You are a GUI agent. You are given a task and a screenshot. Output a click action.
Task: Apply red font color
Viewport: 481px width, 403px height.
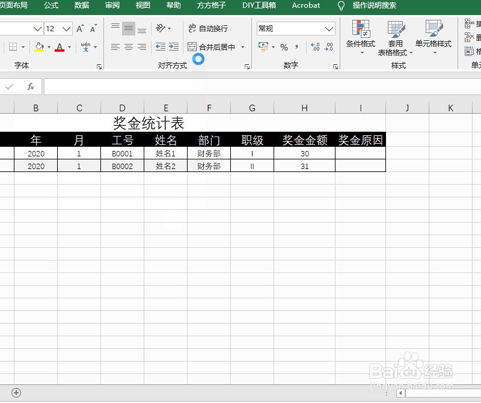(x=58, y=46)
